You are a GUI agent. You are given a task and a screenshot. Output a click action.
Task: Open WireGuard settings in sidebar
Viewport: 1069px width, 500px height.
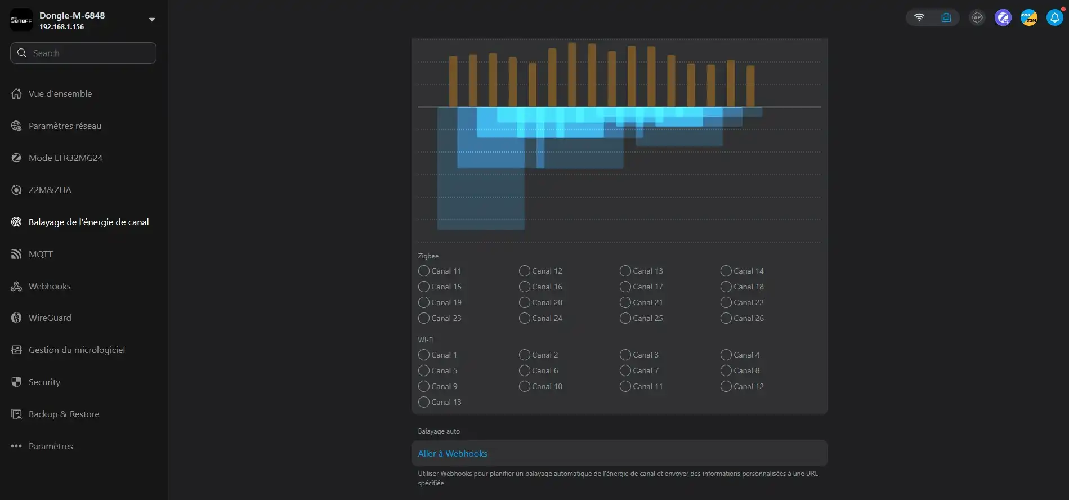50,318
